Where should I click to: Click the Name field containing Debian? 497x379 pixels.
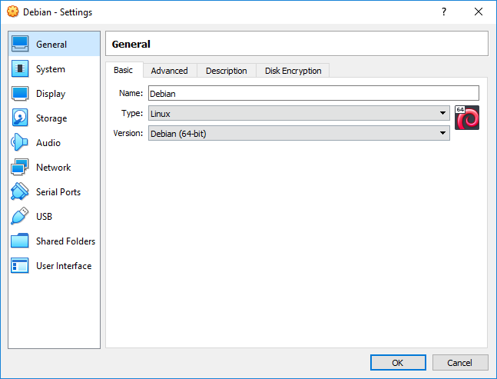[x=313, y=93]
